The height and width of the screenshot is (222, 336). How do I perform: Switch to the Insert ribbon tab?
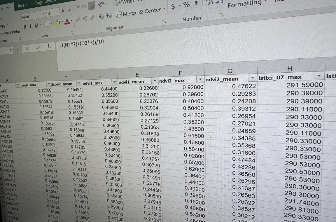tap(22, 6)
